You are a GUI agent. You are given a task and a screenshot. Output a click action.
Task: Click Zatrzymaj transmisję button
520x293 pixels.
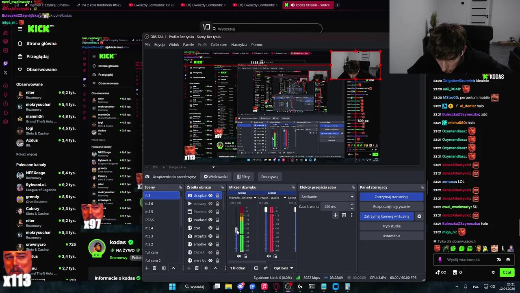(x=392, y=197)
